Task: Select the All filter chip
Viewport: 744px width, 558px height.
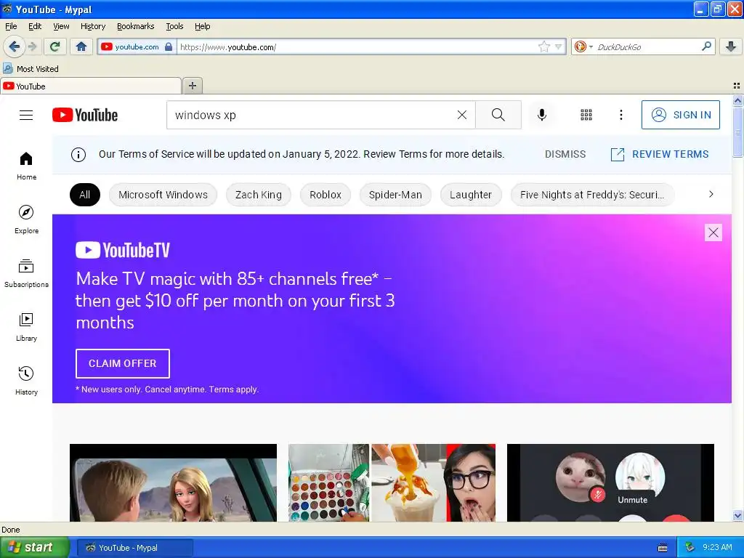Action: [85, 195]
